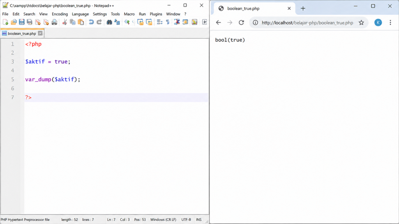Click the yellow-green toolbar icon before the last

coord(194,22)
